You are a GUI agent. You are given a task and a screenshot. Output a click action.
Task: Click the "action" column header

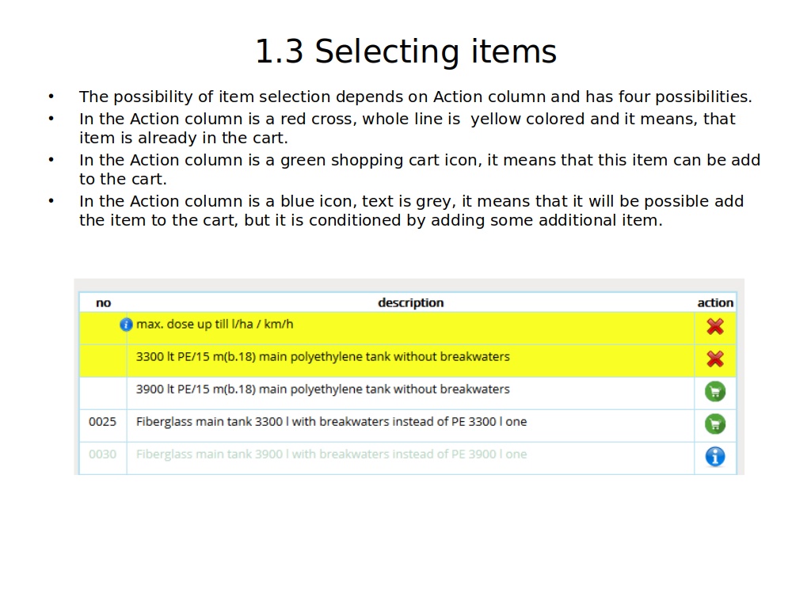pos(714,302)
